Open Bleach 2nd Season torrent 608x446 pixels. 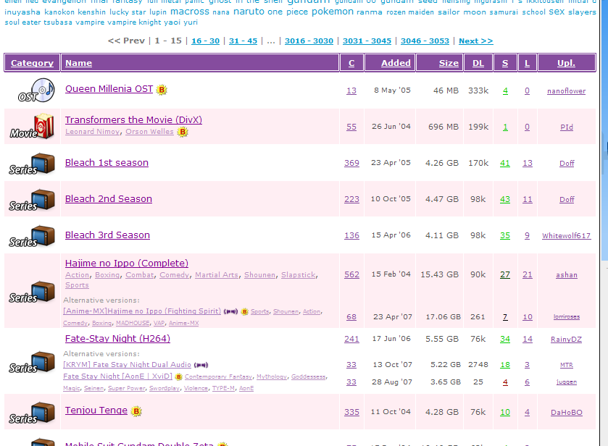point(109,199)
